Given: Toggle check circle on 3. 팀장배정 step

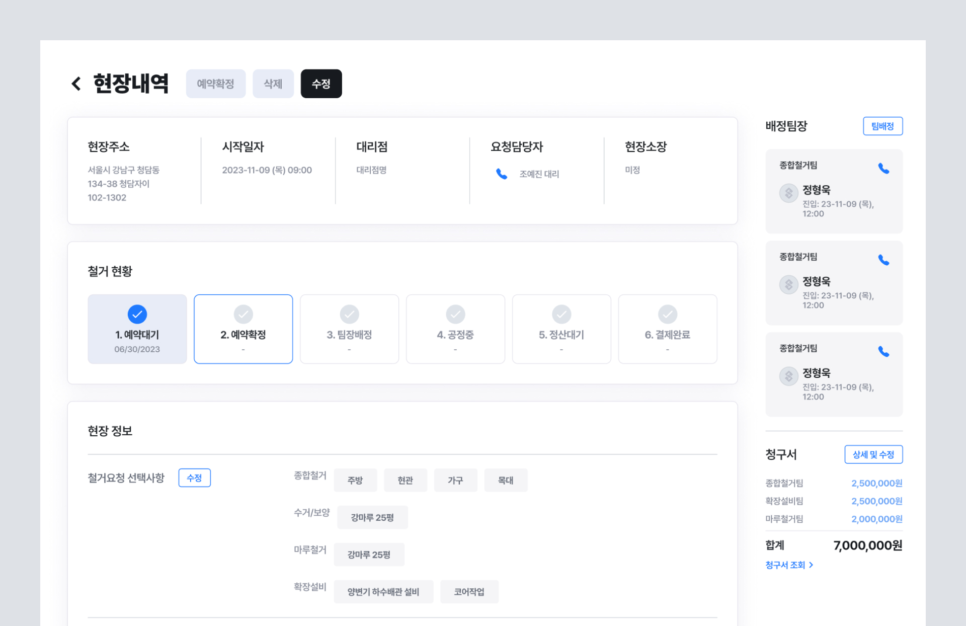Looking at the screenshot, I should (349, 315).
